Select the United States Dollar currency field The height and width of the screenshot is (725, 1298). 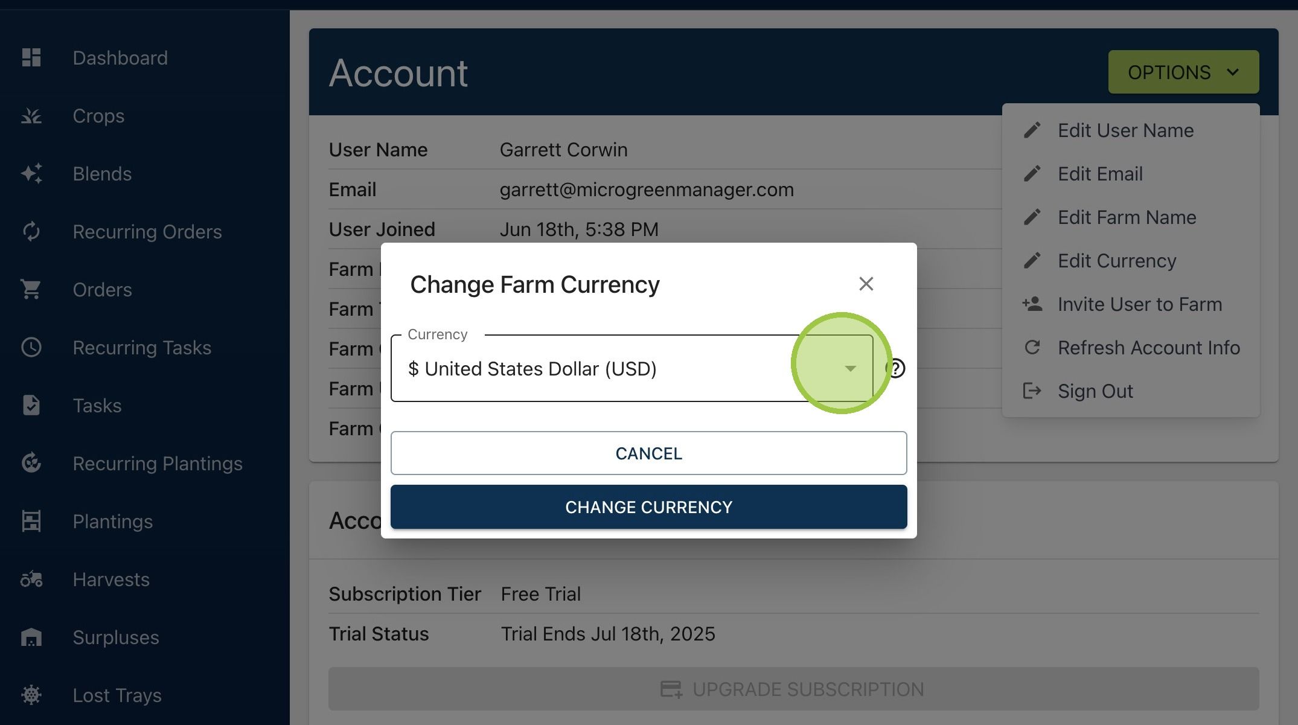point(631,368)
